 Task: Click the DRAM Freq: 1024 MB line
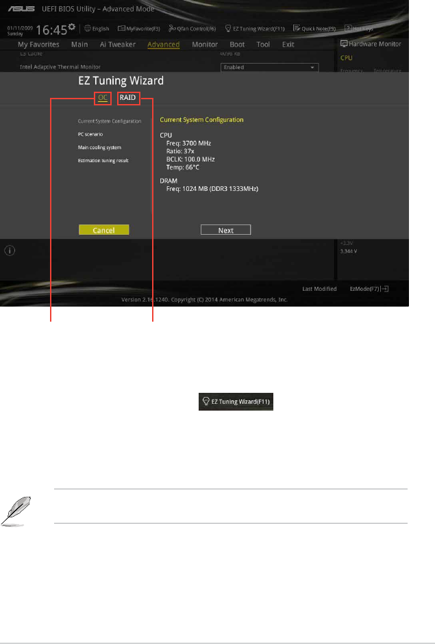(x=212, y=189)
